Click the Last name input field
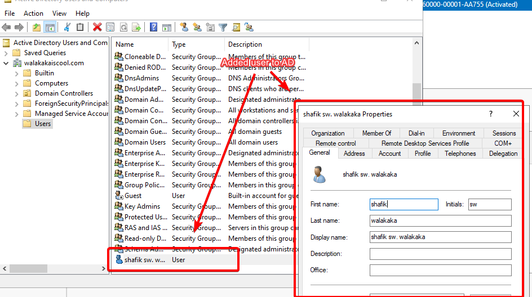The height and width of the screenshot is (297, 532). 440,220
